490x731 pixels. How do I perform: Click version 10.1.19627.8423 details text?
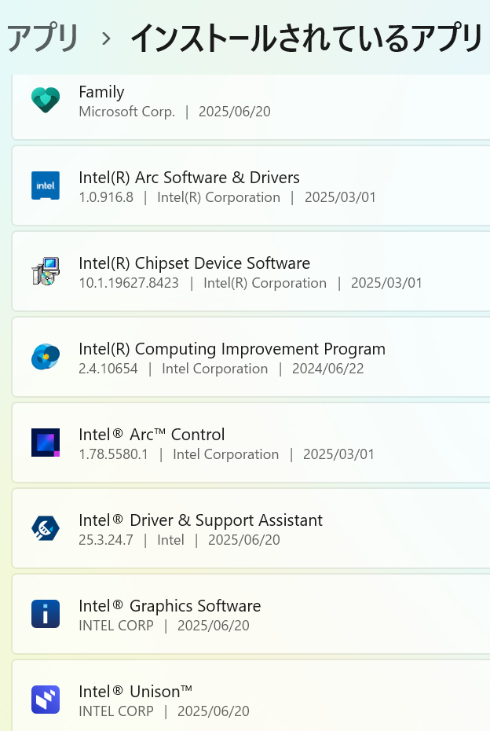129,283
